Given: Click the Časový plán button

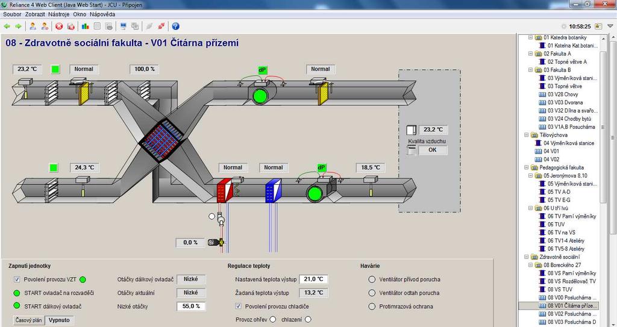Looking at the screenshot, I should (x=29, y=320).
